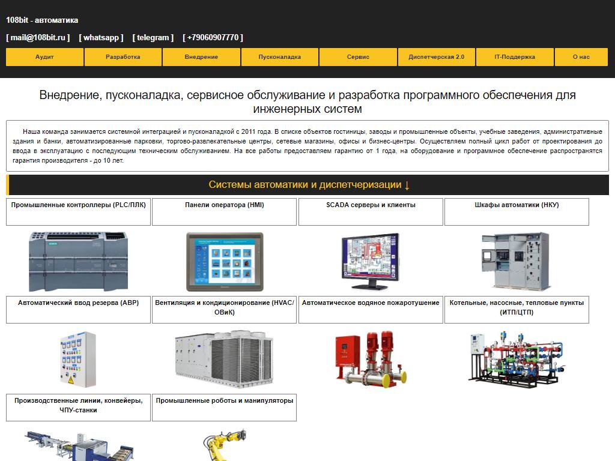Click the Siemens PLC controller image
This screenshot has width=615, height=461.
[78, 261]
